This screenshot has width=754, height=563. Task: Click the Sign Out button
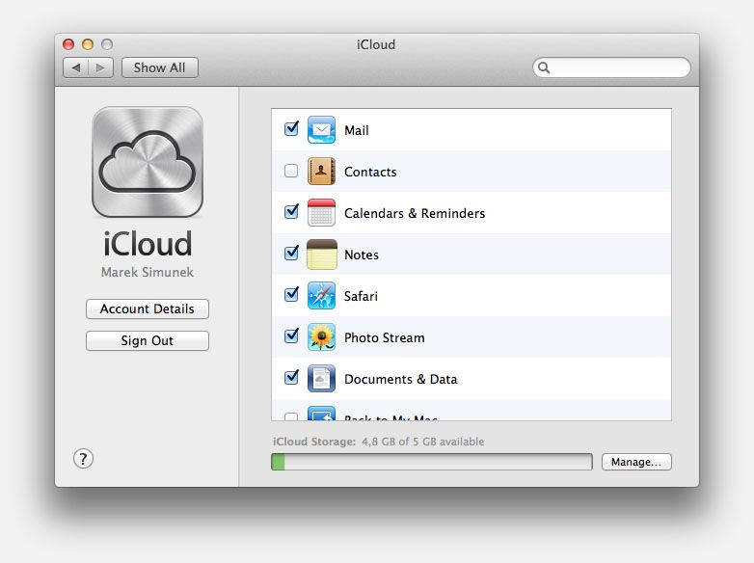[148, 340]
